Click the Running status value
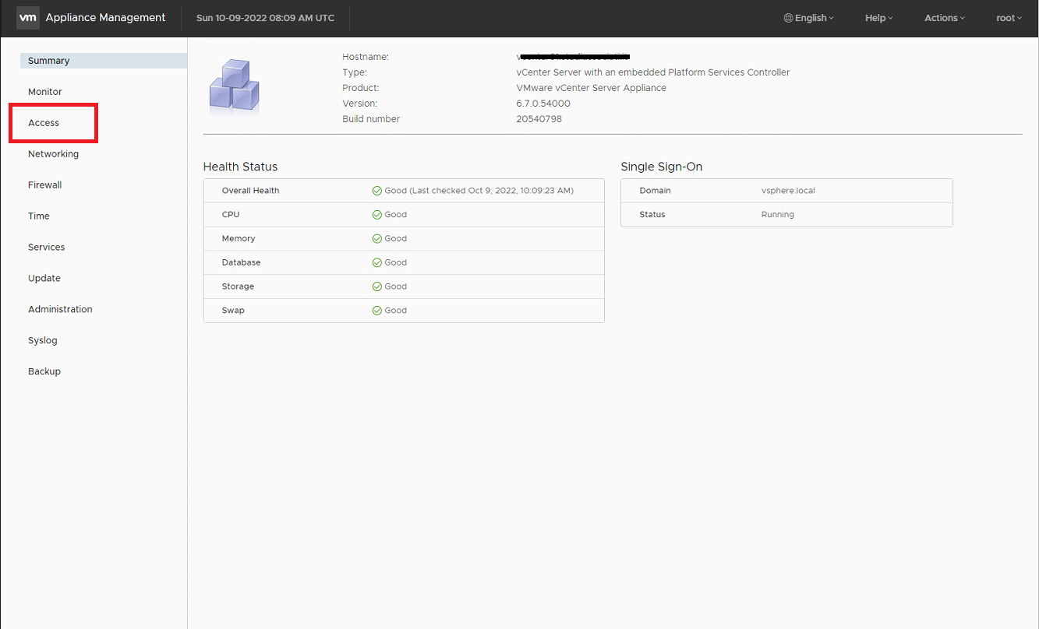The image size is (1039, 629). click(x=778, y=215)
